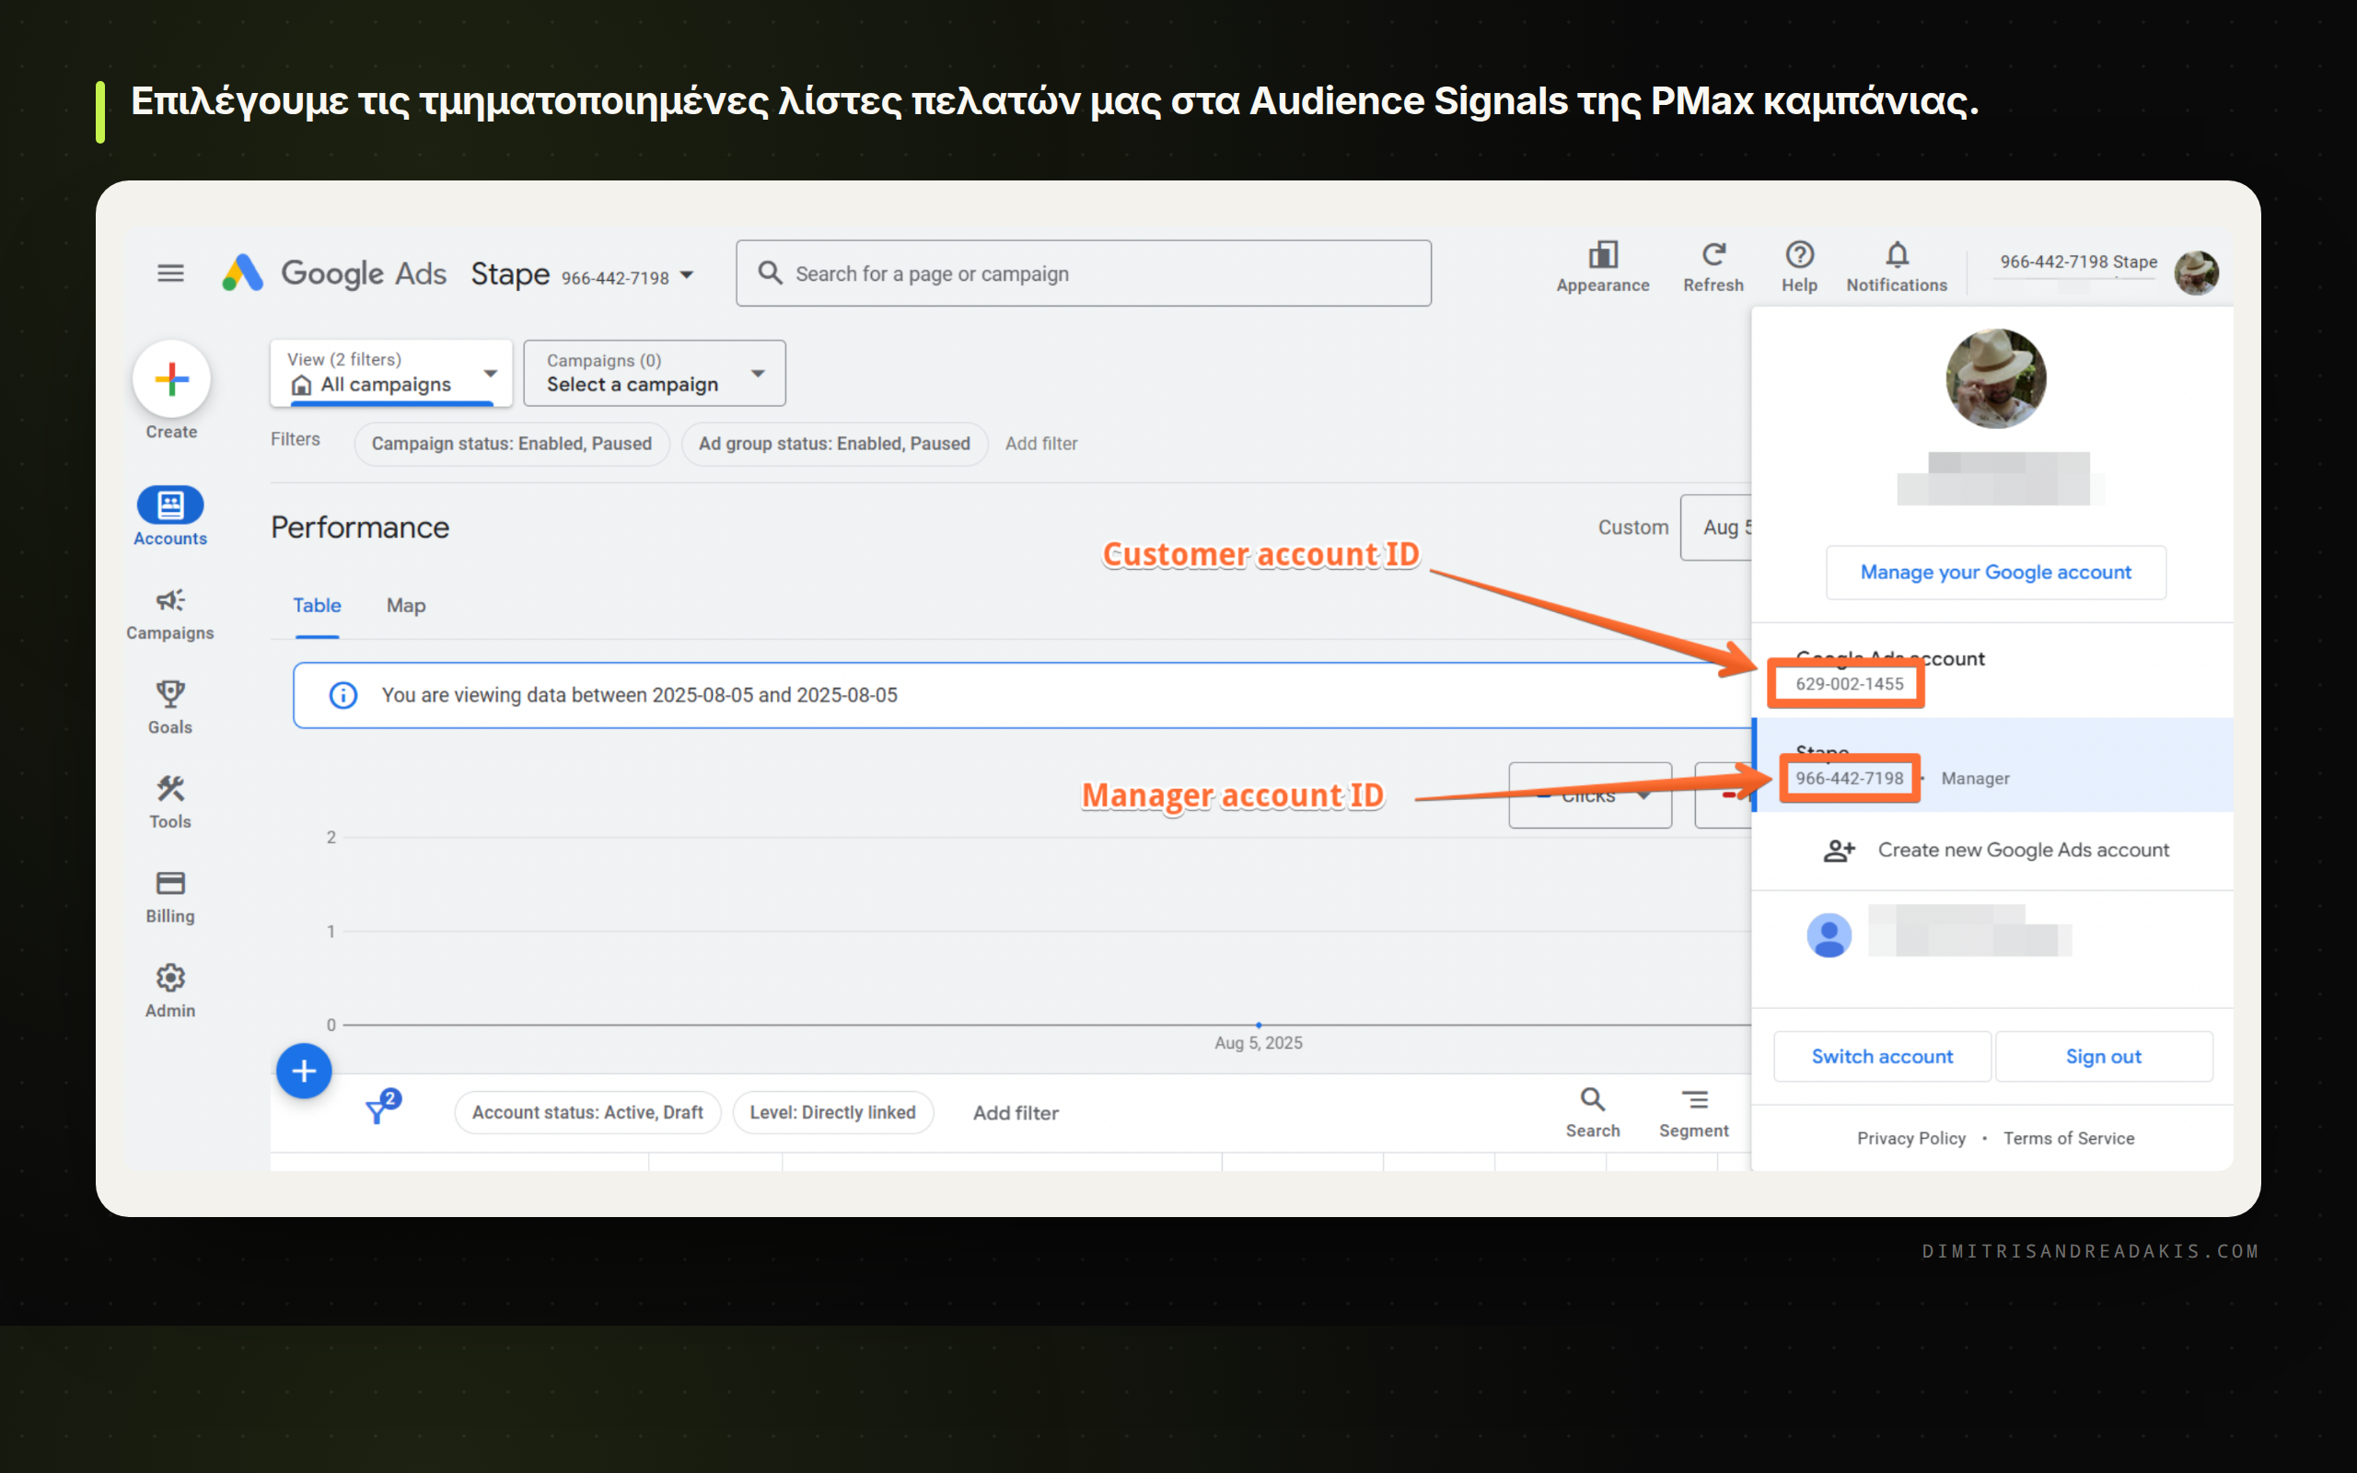Refresh the dashboard data
This screenshot has height=1473, width=2357.
1713,267
